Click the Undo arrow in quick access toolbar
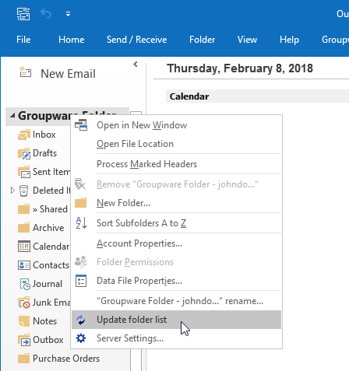The height and width of the screenshot is (371, 349). coord(46,14)
